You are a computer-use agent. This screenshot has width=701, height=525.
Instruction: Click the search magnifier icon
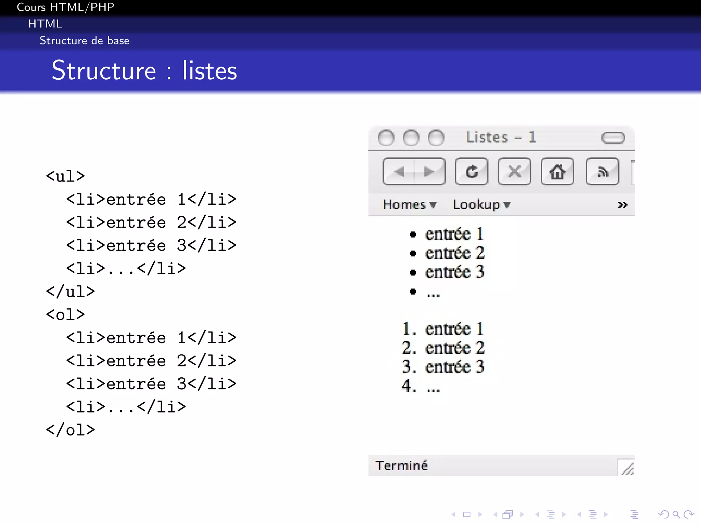676,515
